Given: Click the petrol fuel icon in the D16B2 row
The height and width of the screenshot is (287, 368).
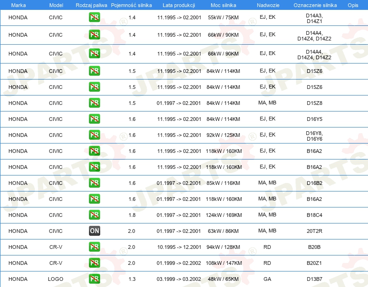Looking at the screenshot, I should 94,183.
